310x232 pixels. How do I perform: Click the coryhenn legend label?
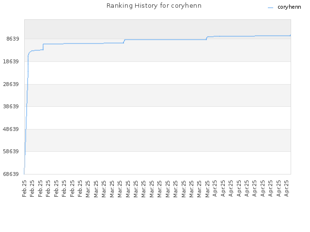pyautogui.click(x=289, y=7)
